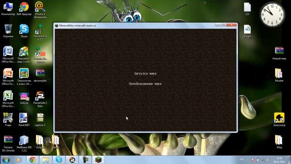Click the RU language indicator in tray
The width and height of the screenshot is (291, 164).
click(x=241, y=159)
